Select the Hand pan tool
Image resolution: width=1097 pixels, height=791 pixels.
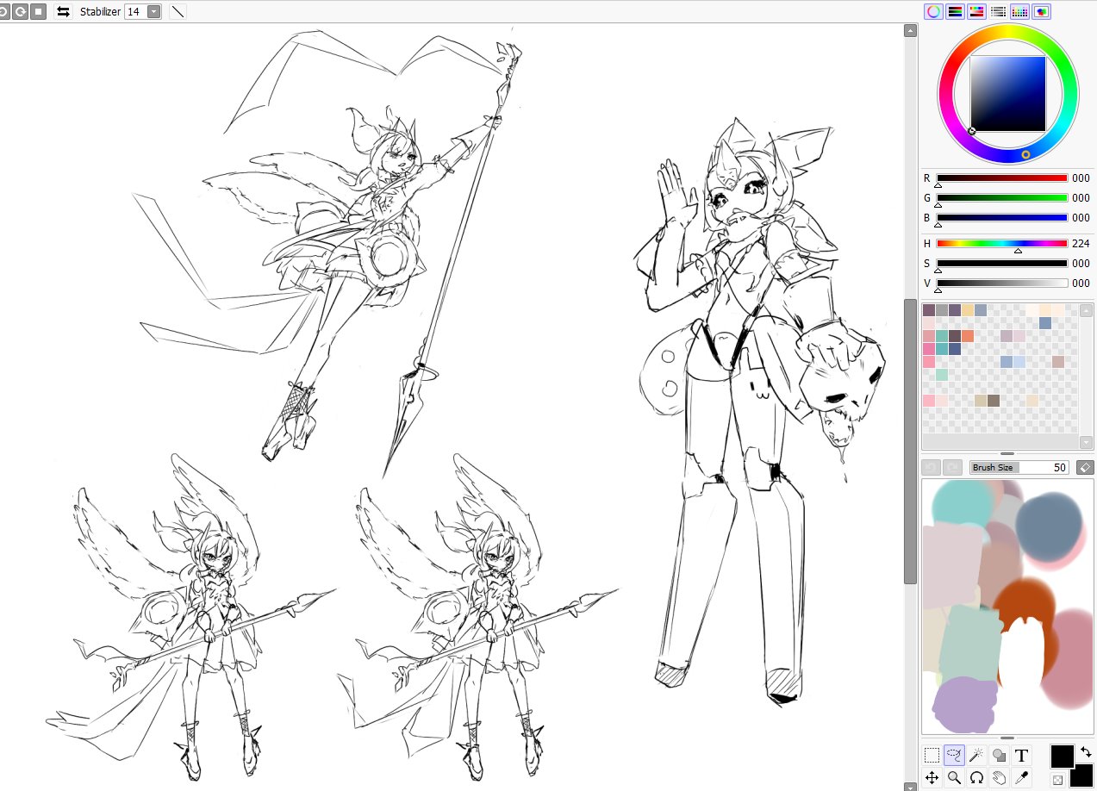pyautogui.click(x=999, y=778)
